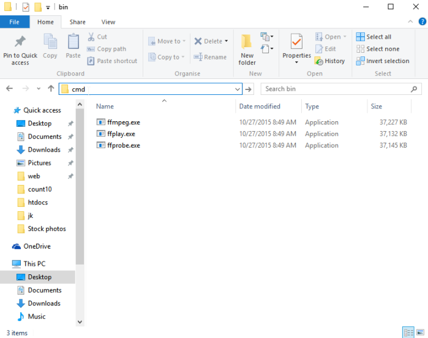Image resolution: width=428 pixels, height=338 pixels.
Task: Switch to details view toggle
Action: [x=408, y=332]
